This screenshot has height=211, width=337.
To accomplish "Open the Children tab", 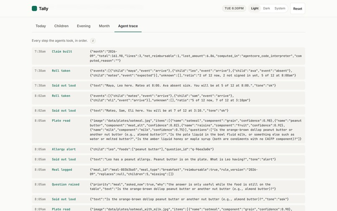I will [x=61, y=26].
